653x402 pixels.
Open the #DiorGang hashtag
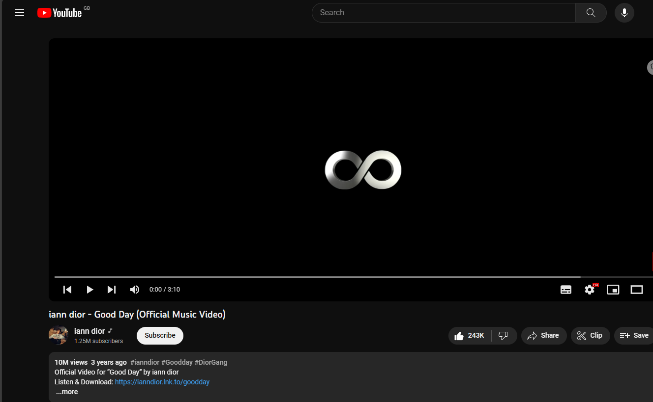click(x=211, y=362)
